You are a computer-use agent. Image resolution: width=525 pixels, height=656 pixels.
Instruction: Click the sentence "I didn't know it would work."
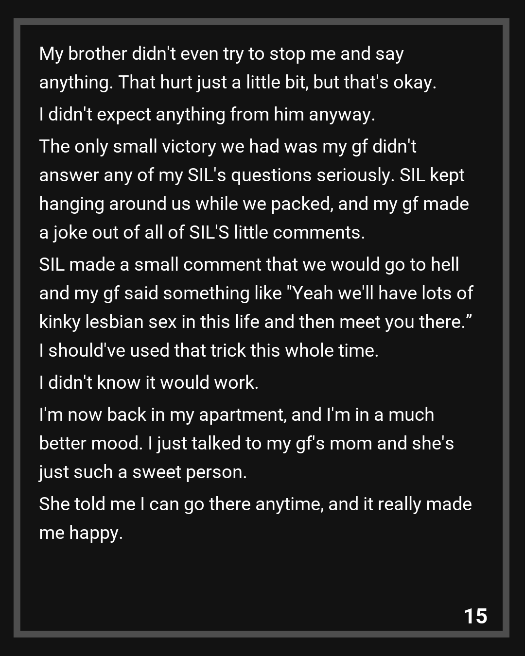[149, 382]
